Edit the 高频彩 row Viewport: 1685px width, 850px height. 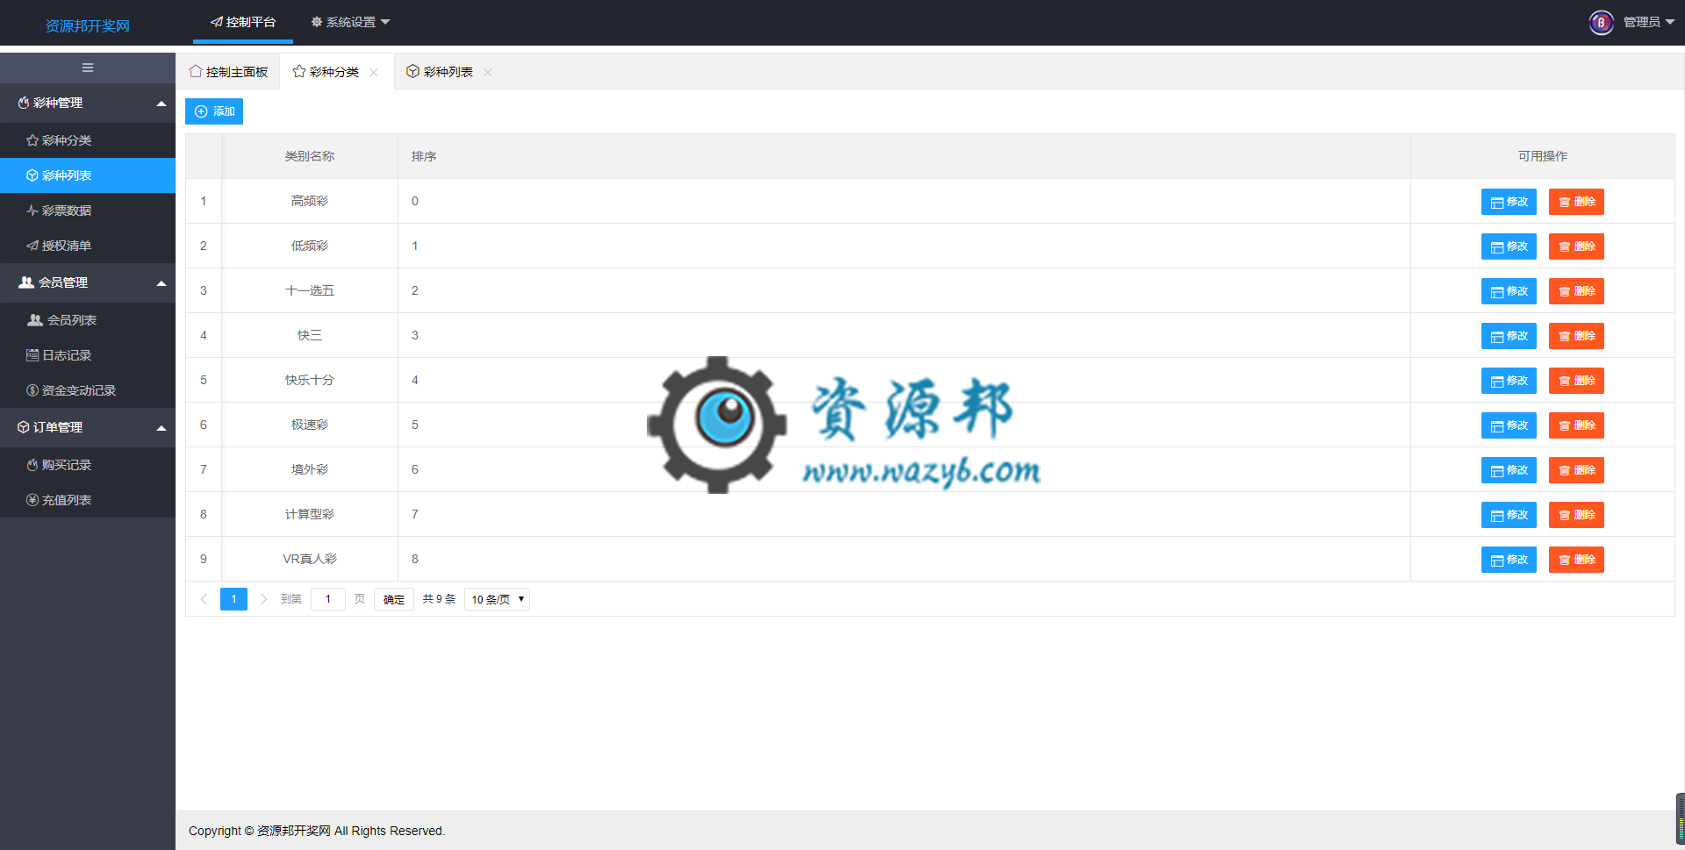pyautogui.click(x=1509, y=202)
